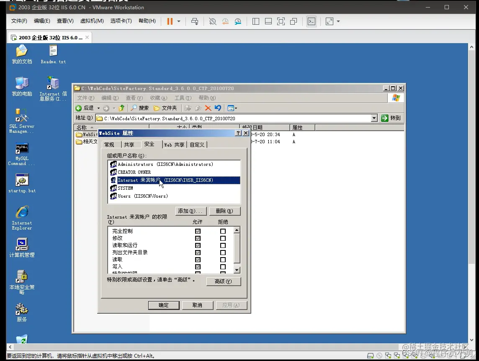Open SQL Server Management shortcut
The width and height of the screenshot is (479, 361).
[22, 121]
